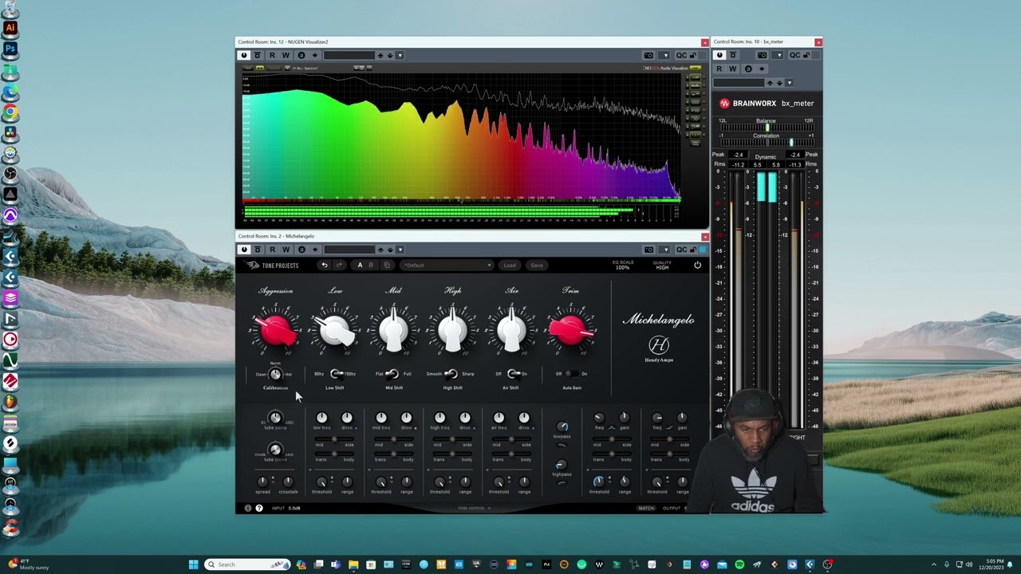Image resolution: width=1021 pixels, height=574 pixels.
Task: Toggle Auto Gain Off/On switch
Action: pyautogui.click(x=572, y=374)
